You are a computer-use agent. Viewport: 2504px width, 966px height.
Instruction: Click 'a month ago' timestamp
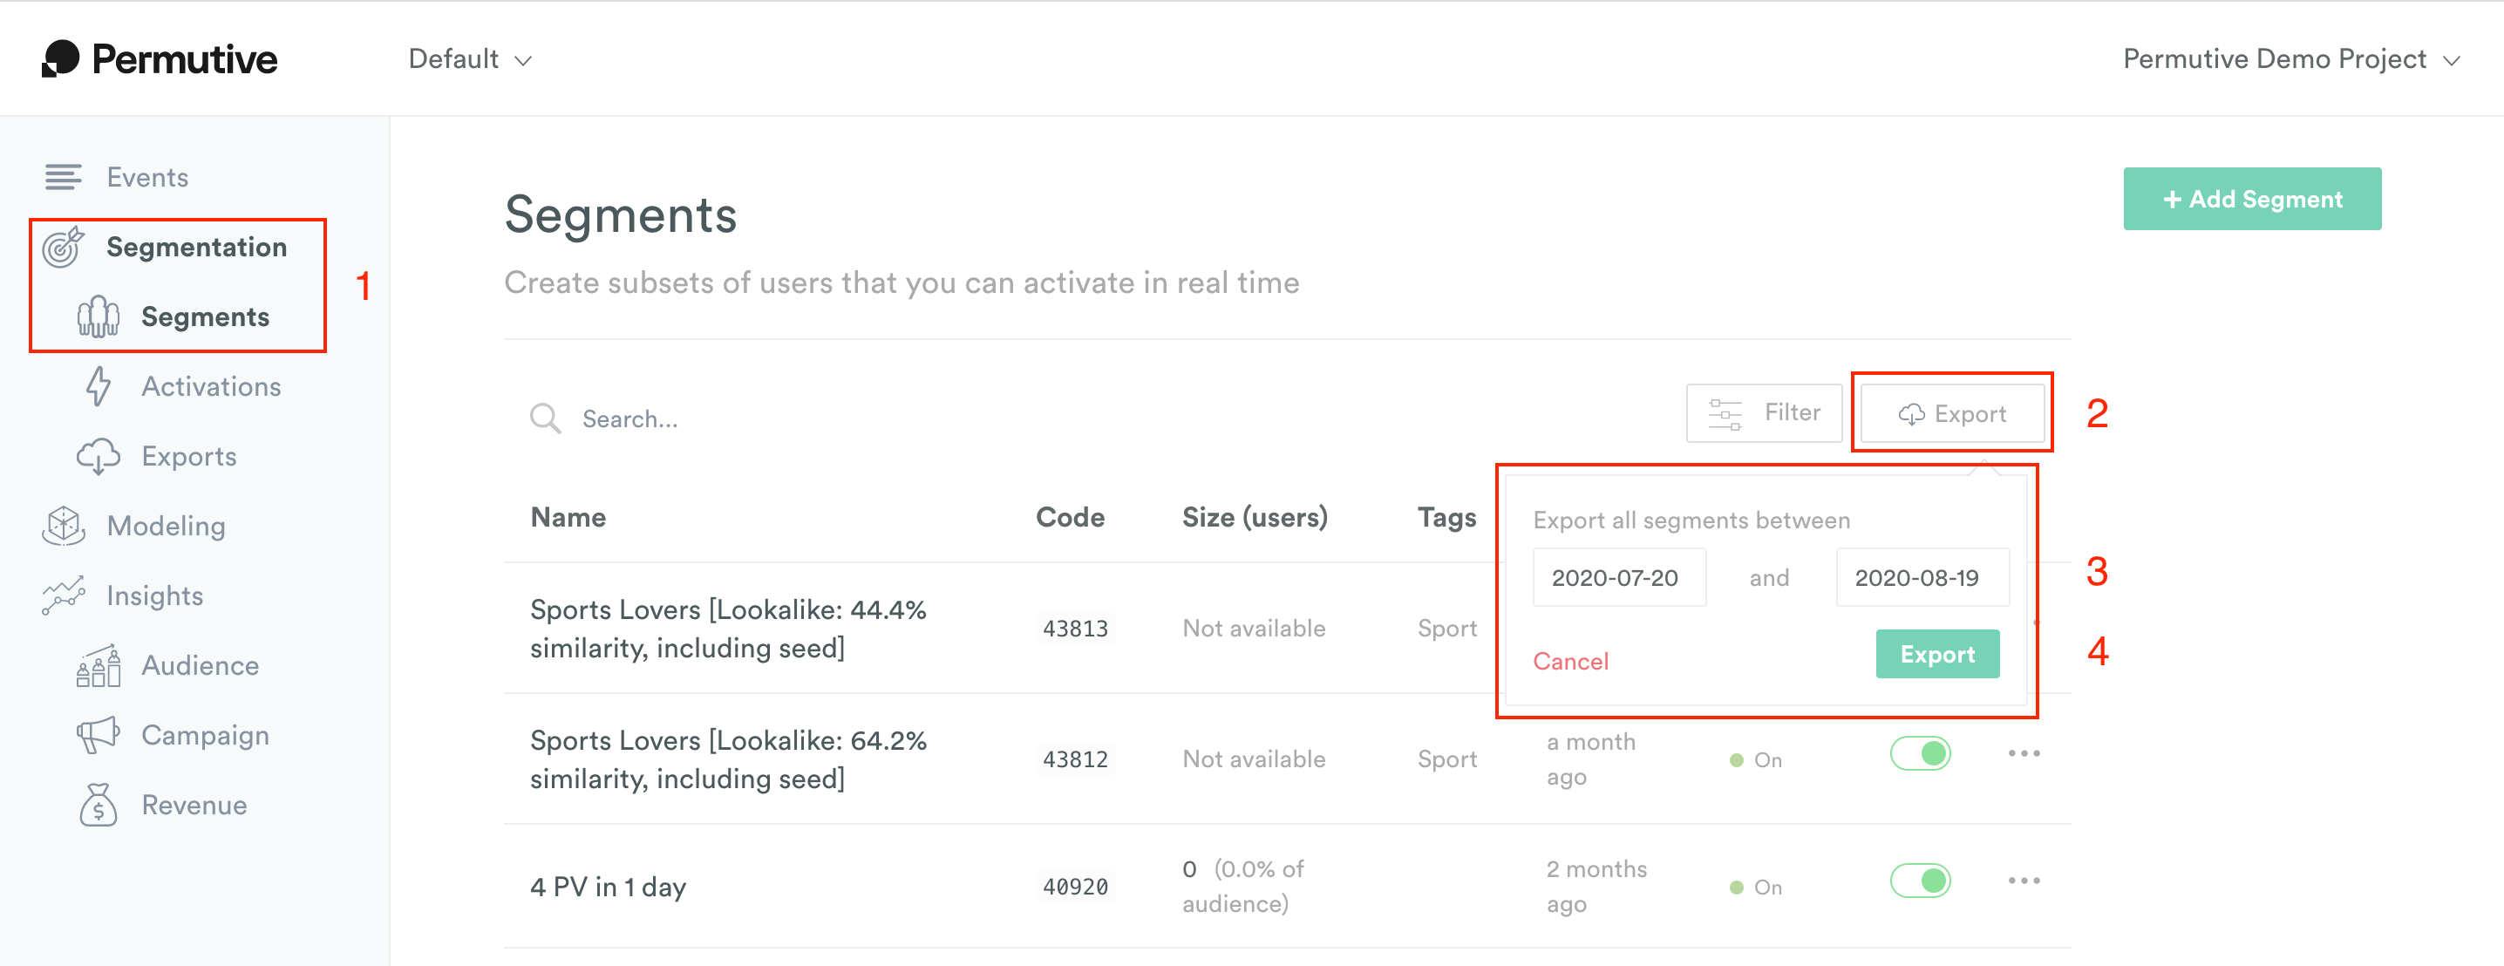(1590, 760)
